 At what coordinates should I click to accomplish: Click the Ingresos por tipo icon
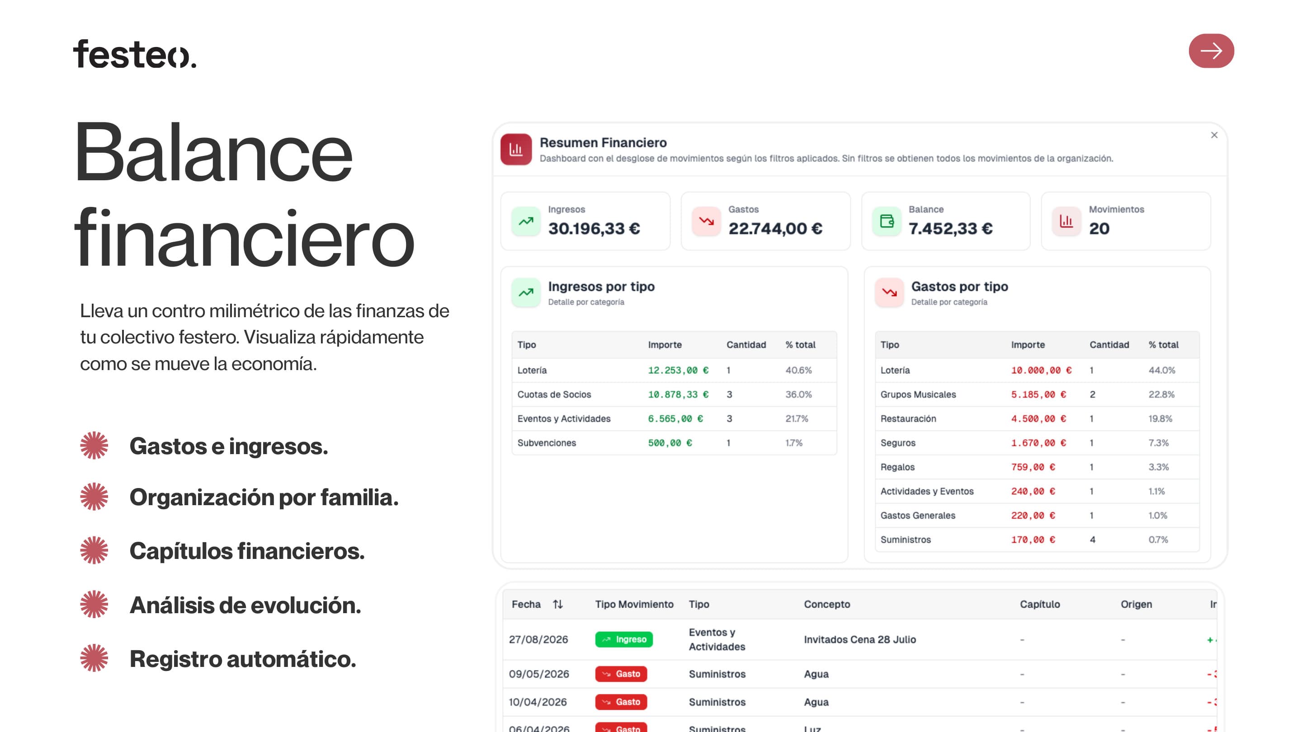click(526, 292)
